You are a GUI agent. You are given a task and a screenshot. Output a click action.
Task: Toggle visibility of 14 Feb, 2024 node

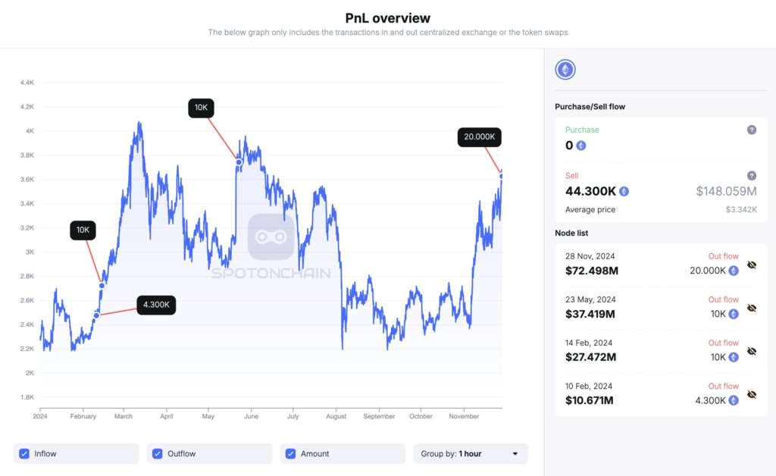coord(752,352)
